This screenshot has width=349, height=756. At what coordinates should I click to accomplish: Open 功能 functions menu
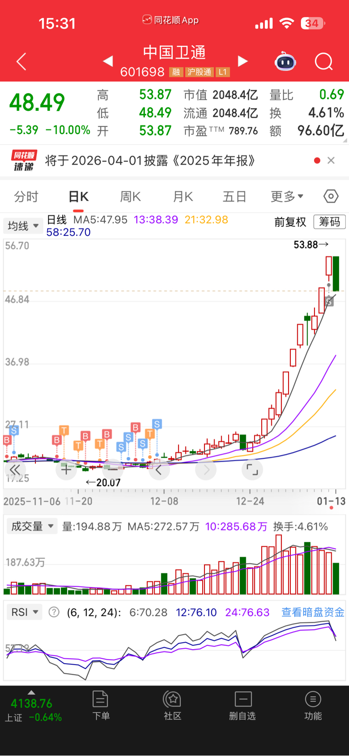(x=313, y=706)
